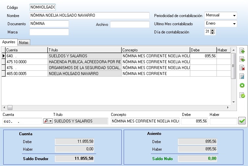The width and height of the screenshot is (248, 166).
Task: Click the green gear settings icon
Action: [242, 85]
